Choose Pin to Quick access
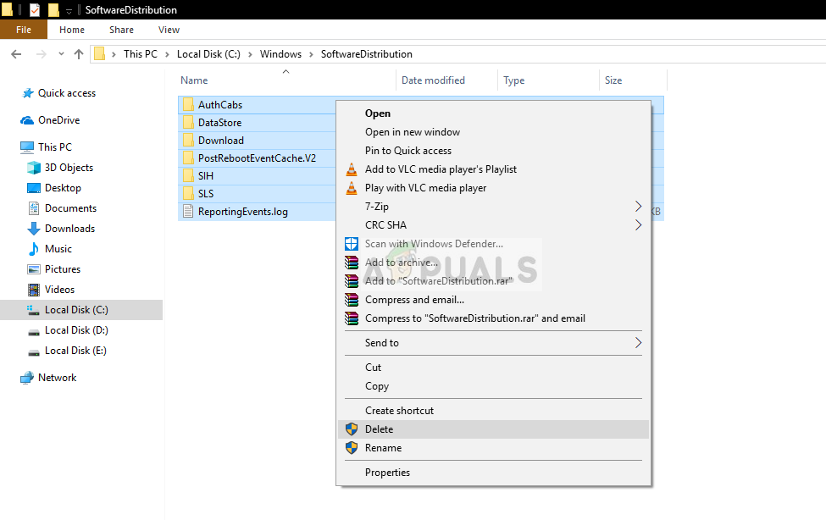 coord(493,151)
